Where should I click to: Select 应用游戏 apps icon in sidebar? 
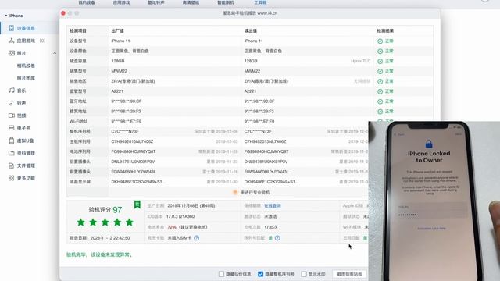pyautogui.click(x=12, y=41)
